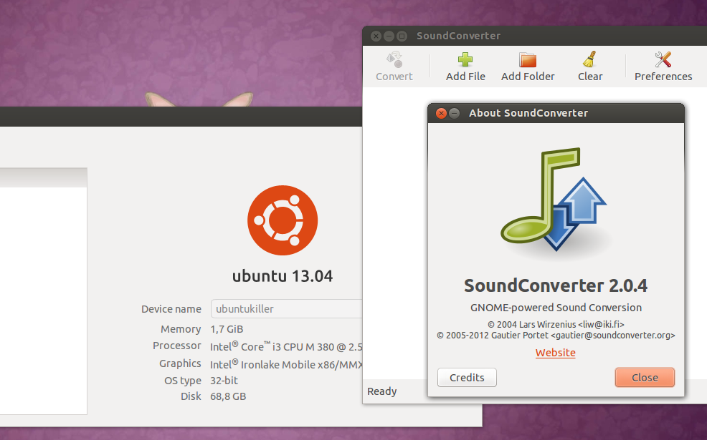Open the SoundConverter Website link

pyautogui.click(x=555, y=352)
